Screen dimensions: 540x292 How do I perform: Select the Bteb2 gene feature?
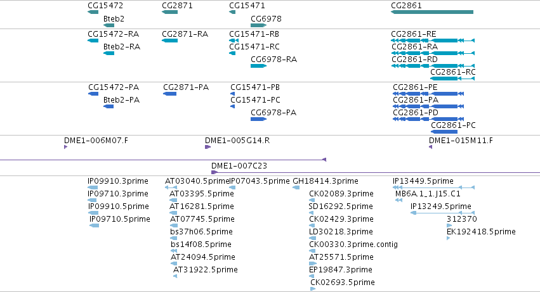coord(109,25)
